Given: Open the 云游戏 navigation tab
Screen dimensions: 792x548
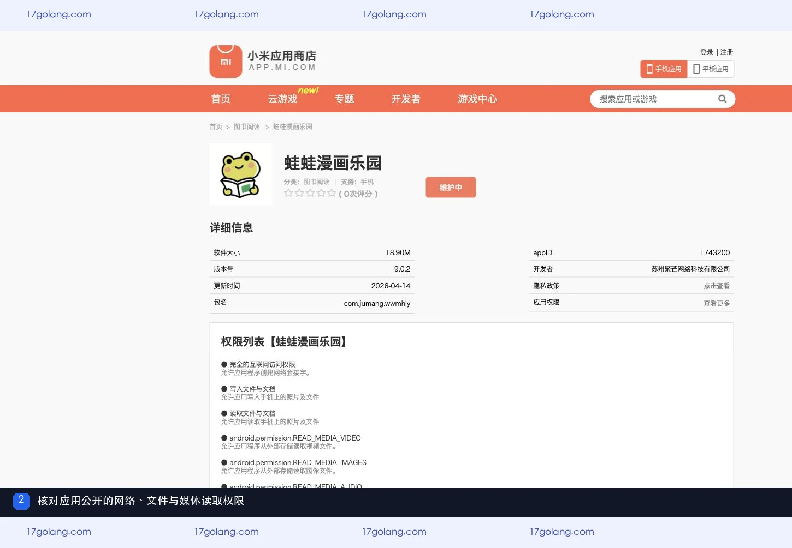Looking at the screenshot, I should coord(282,99).
